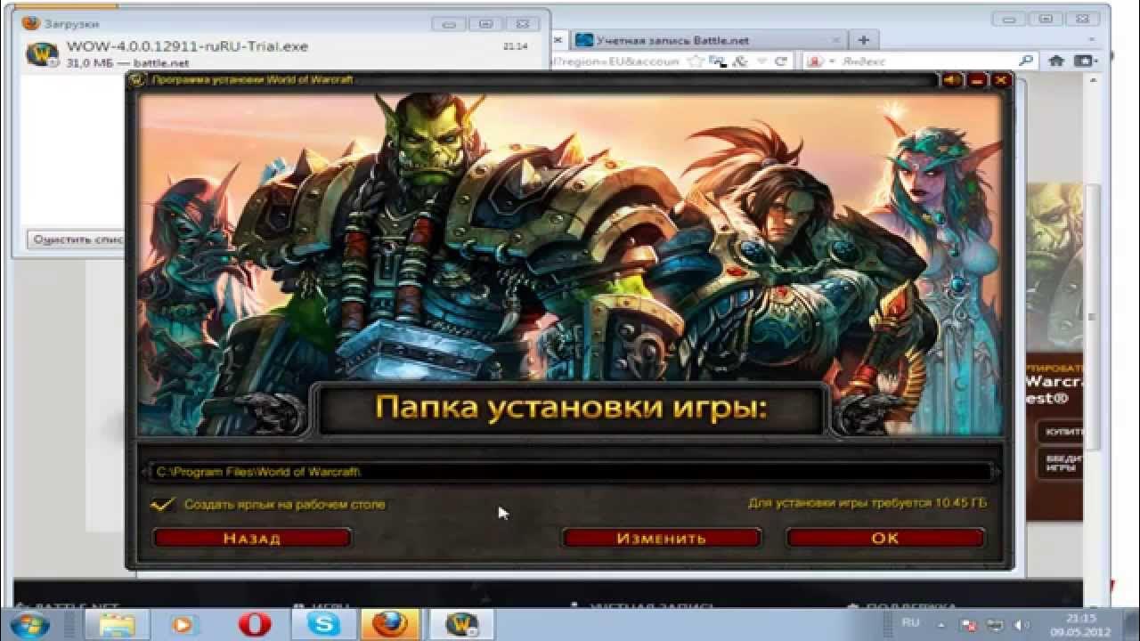This screenshot has width=1140, height=641.
Task: Mute sound in the WoW installer
Action: point(952,80)
